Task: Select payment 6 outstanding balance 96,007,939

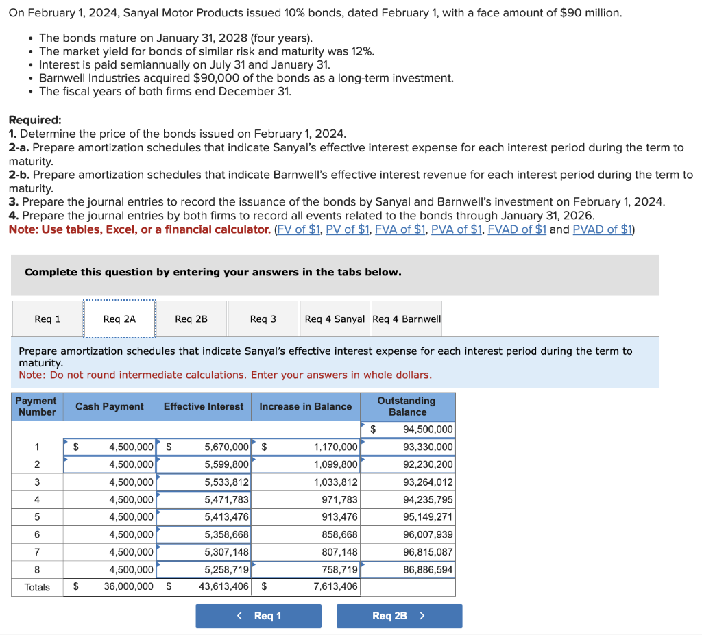Action: coord(408,534)
